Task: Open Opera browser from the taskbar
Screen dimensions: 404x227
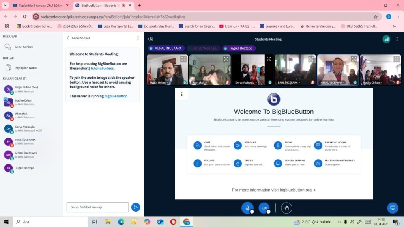Action: [x=173, y=221]
